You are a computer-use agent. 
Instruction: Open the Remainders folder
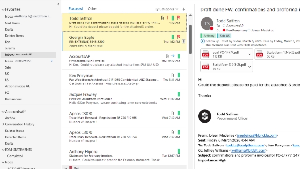[13, 99]
